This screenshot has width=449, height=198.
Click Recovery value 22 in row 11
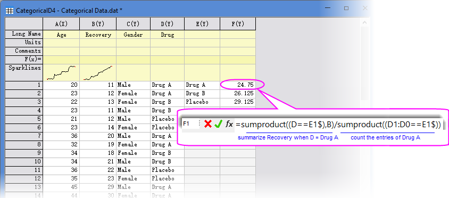click(x=98, y=170)
